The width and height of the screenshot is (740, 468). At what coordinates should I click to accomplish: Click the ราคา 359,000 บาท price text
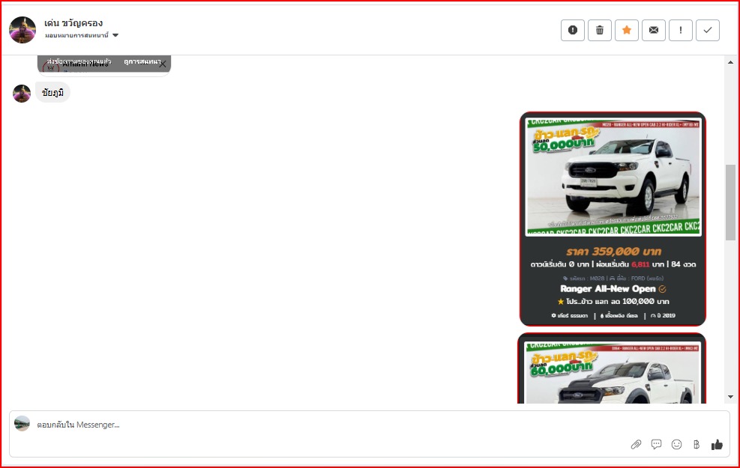(x=613, y=251)
